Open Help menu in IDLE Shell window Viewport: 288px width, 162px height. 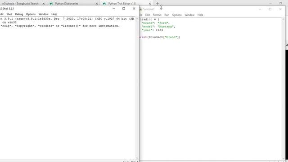54,14
